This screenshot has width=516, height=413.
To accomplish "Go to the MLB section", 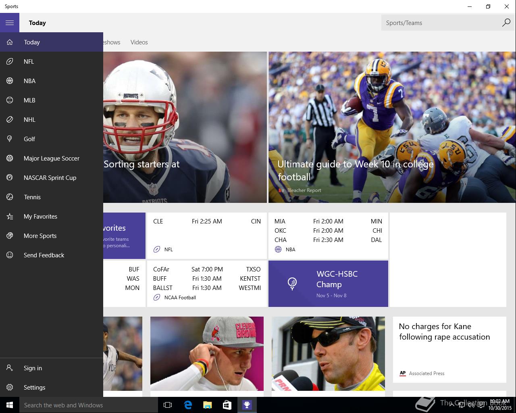I will click(x=52, y=100).
